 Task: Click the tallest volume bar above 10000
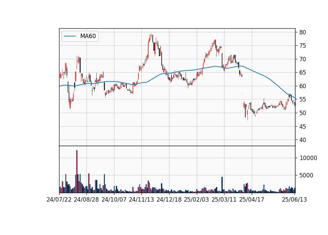pyautogui.click(x=77, y=171)
